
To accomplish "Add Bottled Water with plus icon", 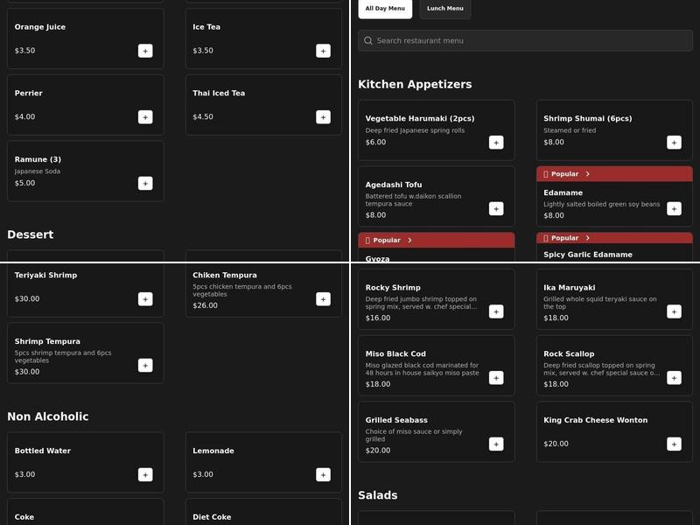I will (x=145, y=475).
